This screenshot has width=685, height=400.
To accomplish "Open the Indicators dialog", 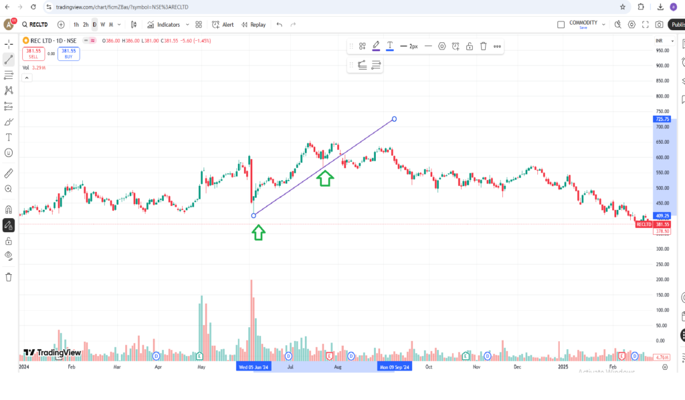I will pyautogui.click(x=164, y=25).
